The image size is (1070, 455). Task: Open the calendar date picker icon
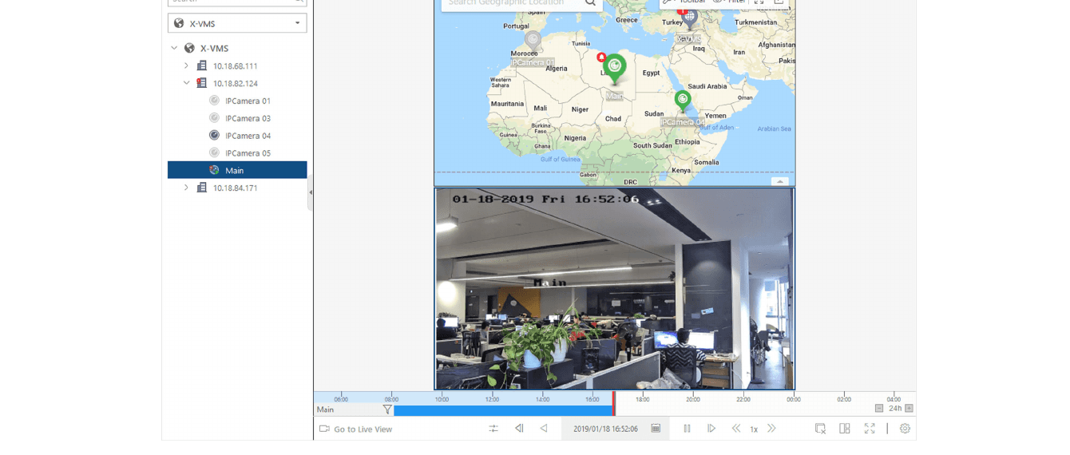(x=656, y=429)
